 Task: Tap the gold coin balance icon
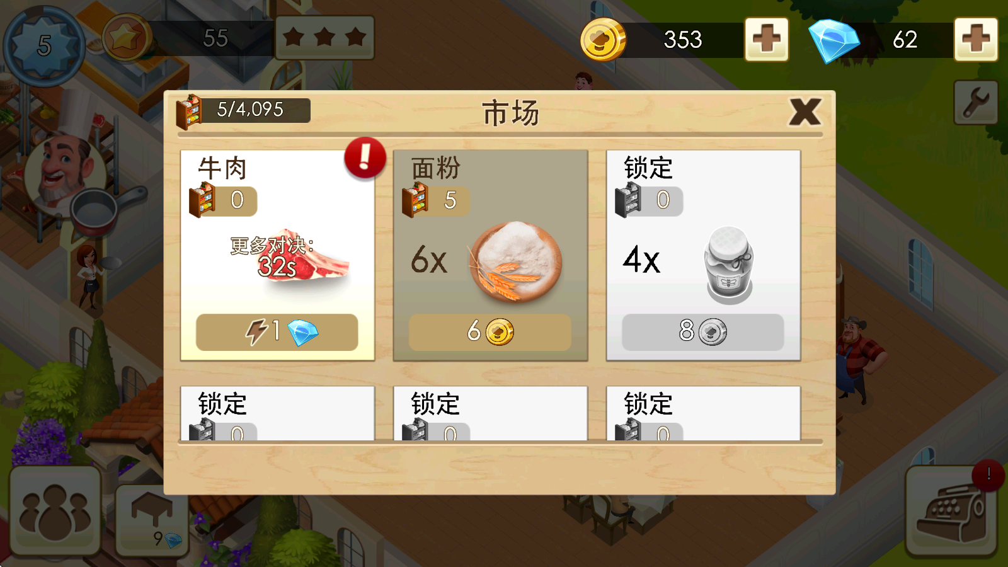[603, 40]
